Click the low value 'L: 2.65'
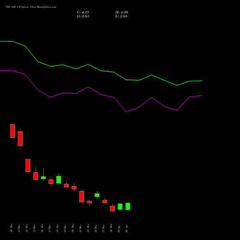The width and height of the screenshot is (240, 240). click(121, 16)
